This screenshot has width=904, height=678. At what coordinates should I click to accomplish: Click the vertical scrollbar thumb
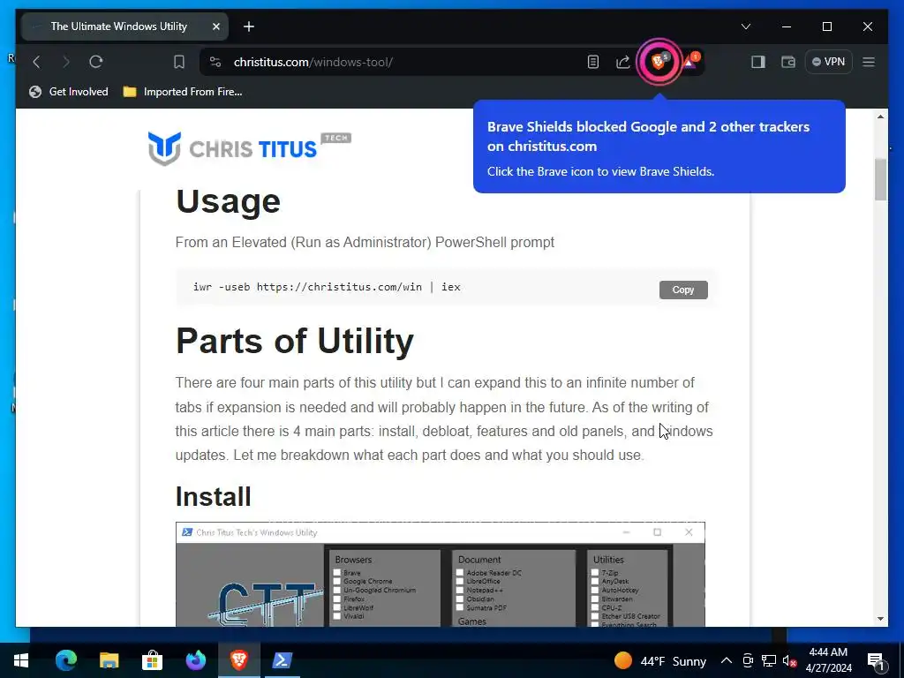coord(880,179)
